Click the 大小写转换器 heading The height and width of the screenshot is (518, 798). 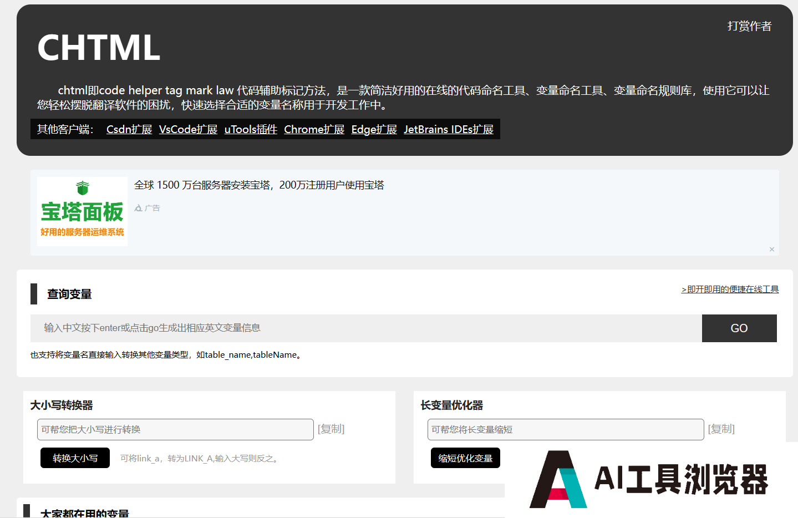[62, 405]
